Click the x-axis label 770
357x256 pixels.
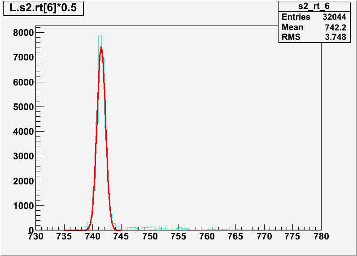pos(264,236)
